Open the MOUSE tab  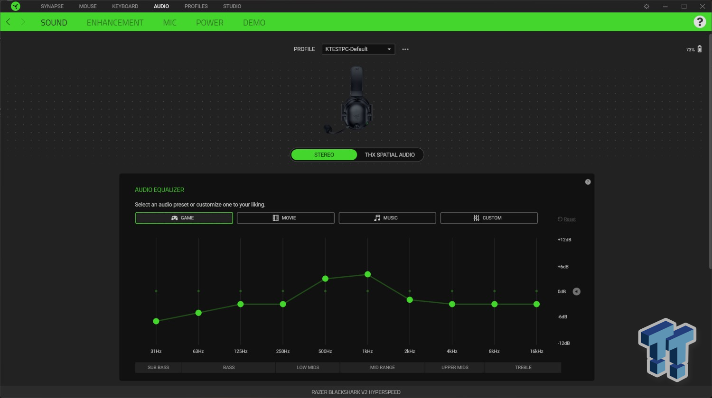(x=88, y=6)
